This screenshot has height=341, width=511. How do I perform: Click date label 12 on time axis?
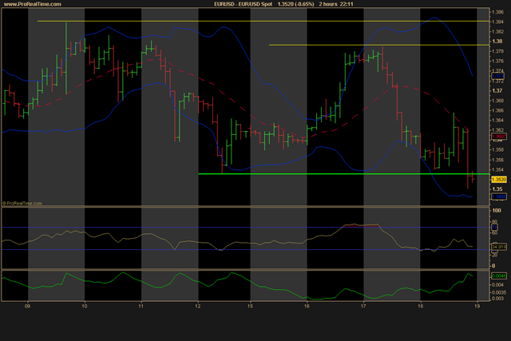pyautogui.click(x=198, y=306)
